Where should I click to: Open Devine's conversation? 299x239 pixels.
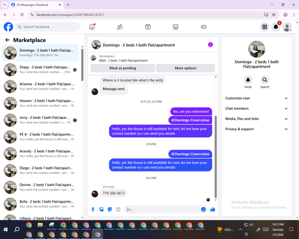coord(40,187)
